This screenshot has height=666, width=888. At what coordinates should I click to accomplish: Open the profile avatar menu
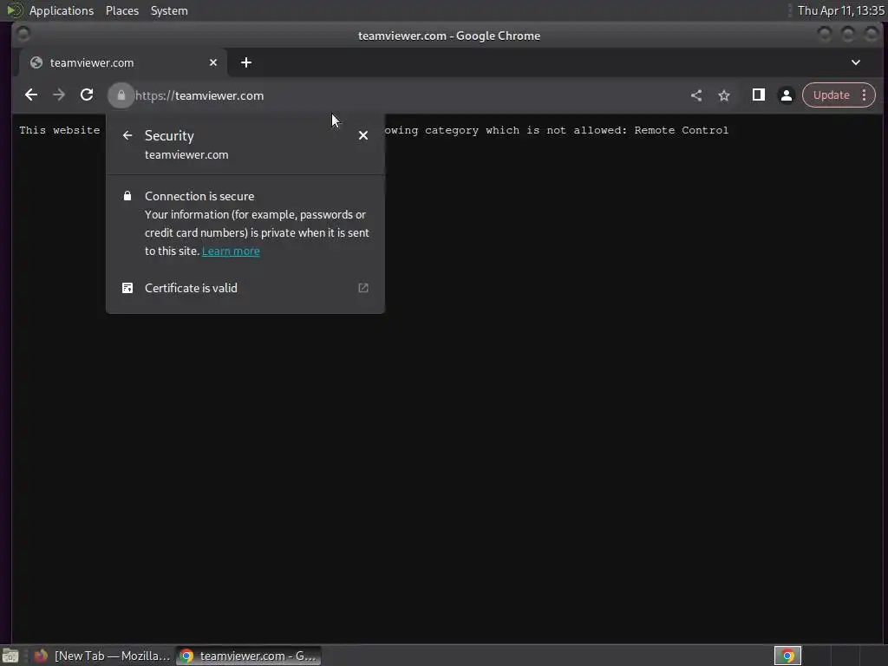pyautogui.click(x=786, y=95)
